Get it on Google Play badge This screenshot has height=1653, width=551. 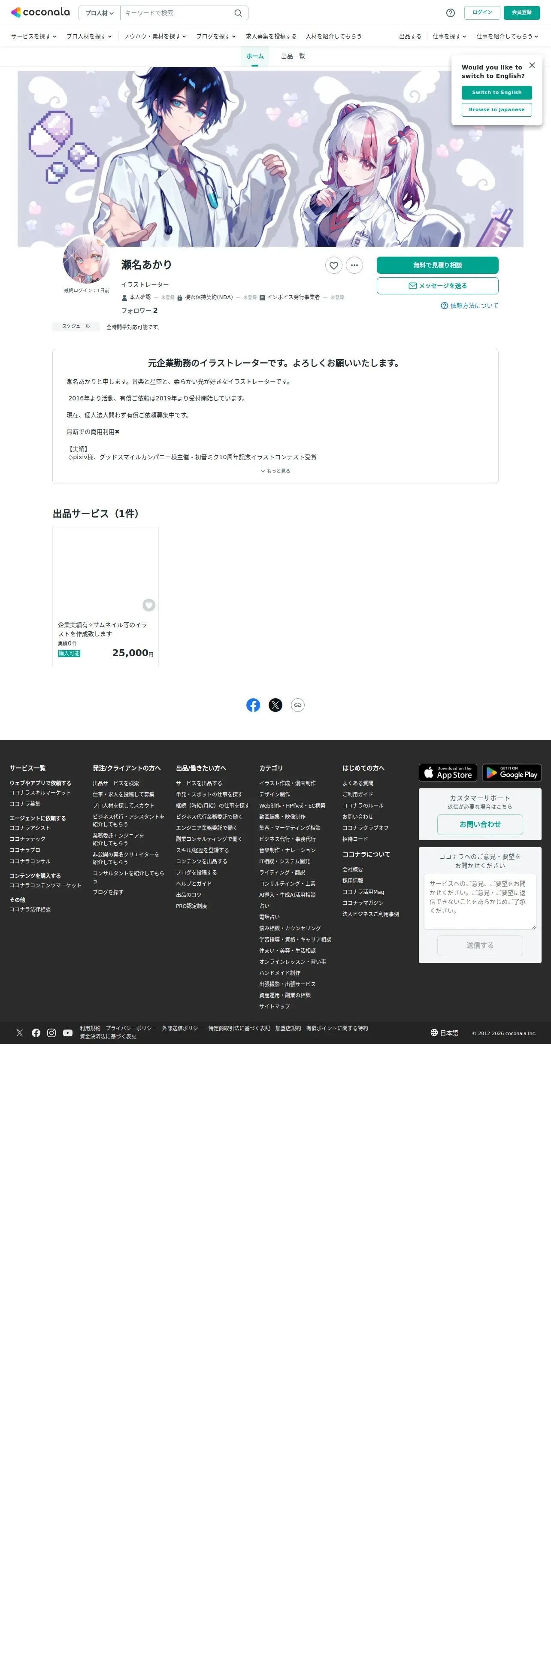[512, 772]
